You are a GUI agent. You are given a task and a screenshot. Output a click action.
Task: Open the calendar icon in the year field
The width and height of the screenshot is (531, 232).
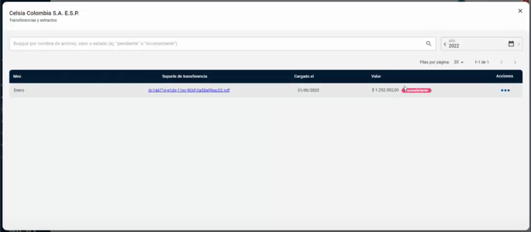click(511, 44)
